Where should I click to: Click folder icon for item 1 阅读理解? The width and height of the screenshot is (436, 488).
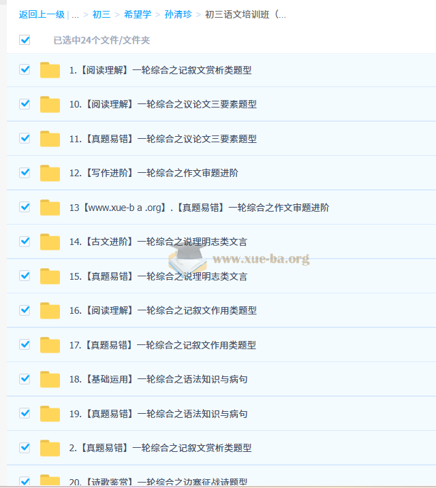50,70
